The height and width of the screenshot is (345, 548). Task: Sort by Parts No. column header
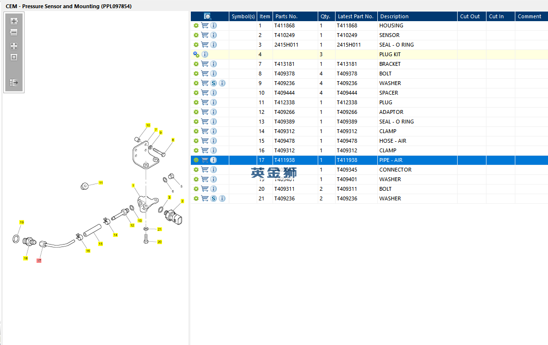295,16
